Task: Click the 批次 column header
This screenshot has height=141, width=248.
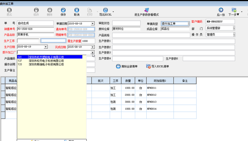Action: [x=101, y=81]
